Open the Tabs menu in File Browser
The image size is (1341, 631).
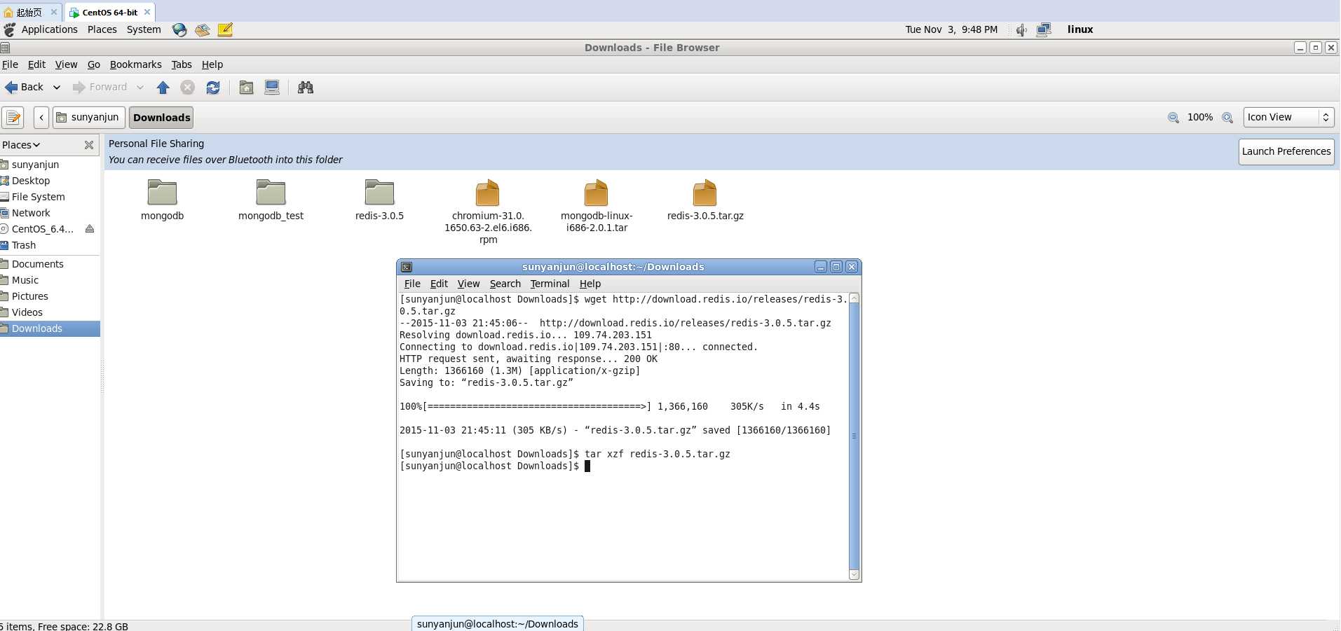182,64
